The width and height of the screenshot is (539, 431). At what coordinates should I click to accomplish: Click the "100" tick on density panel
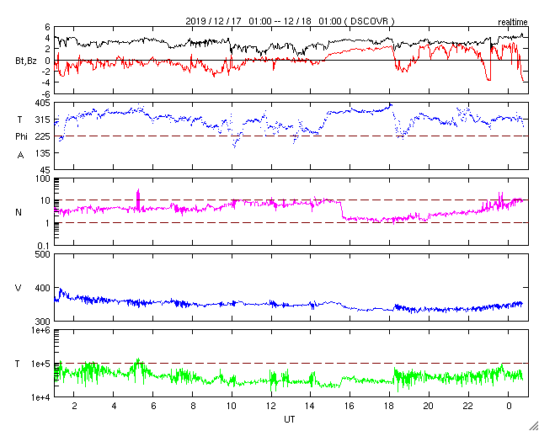click(x=43, y=178)
